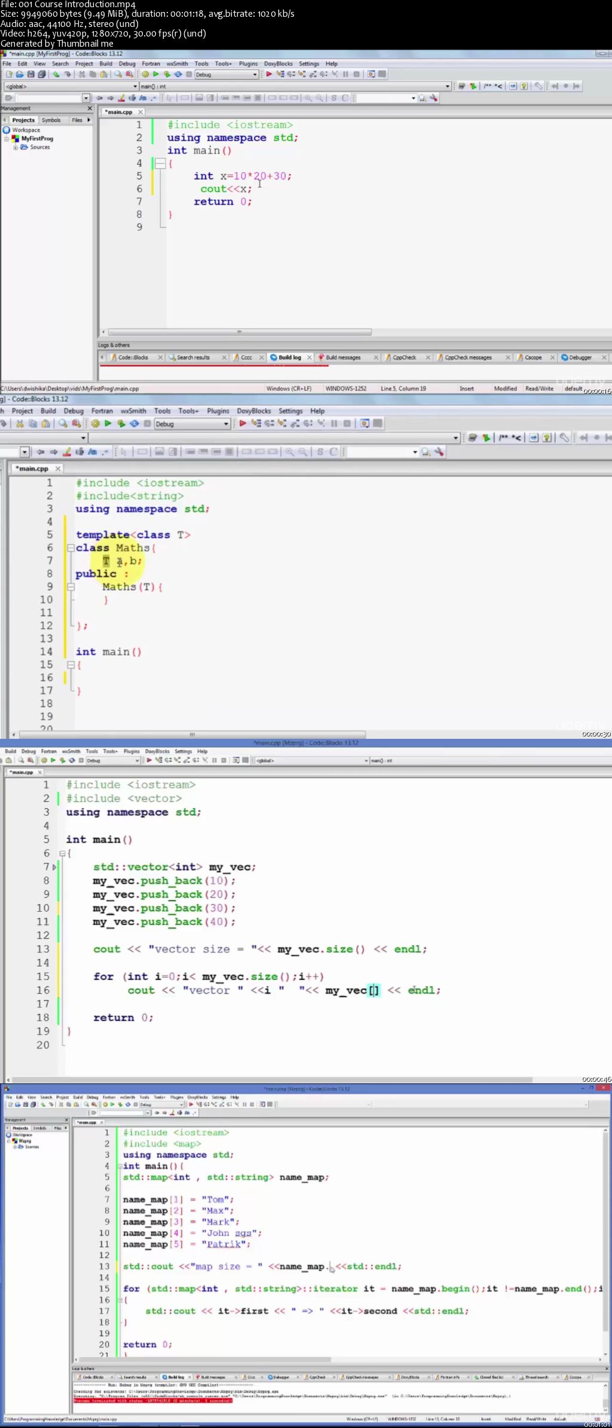The image size is (612, 1428).
Task: Expand the MyFirstProg project tree node
Action: [7, 138]
